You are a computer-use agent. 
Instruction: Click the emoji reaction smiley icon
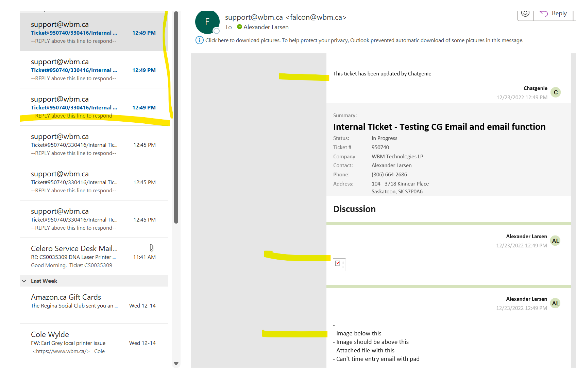[525, 14]
